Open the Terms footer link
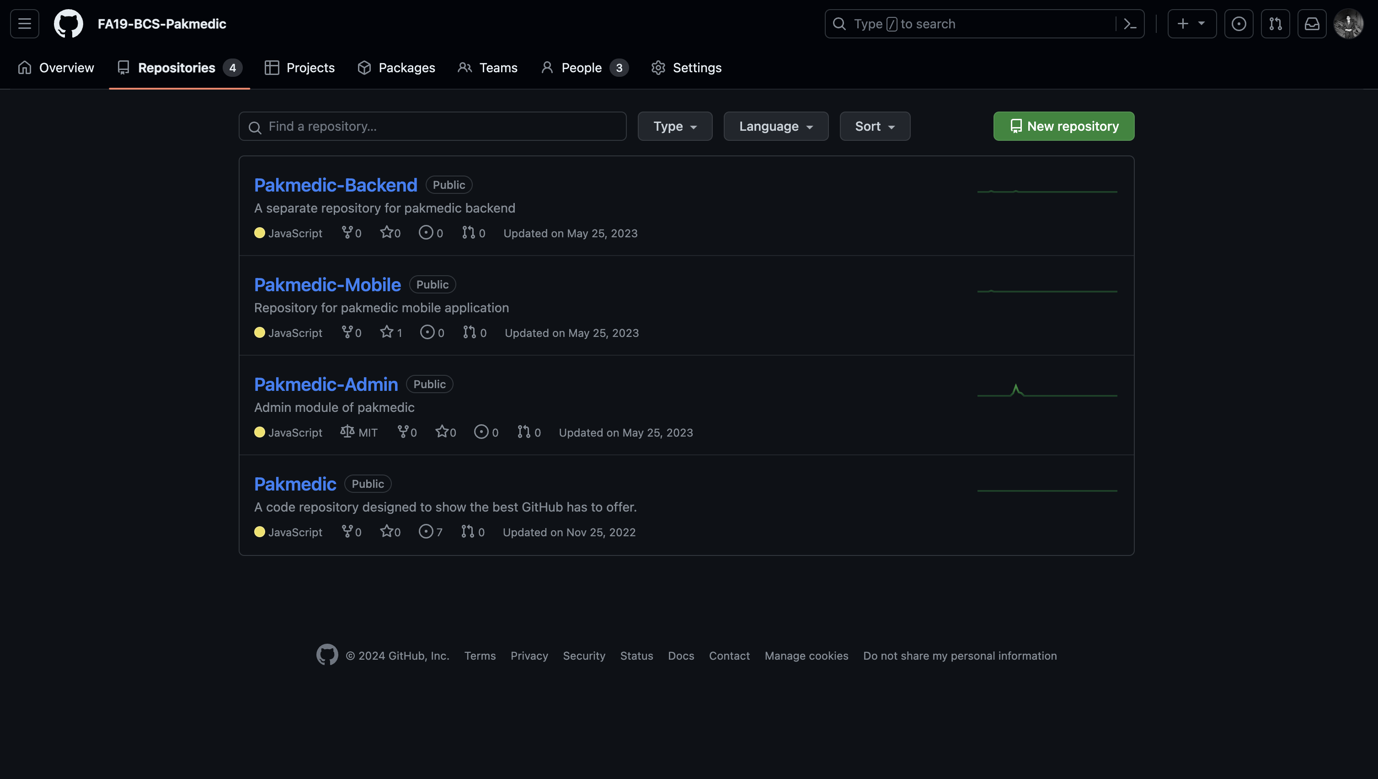The height and width of the screenshot is (779, 1378). [480, 656]
